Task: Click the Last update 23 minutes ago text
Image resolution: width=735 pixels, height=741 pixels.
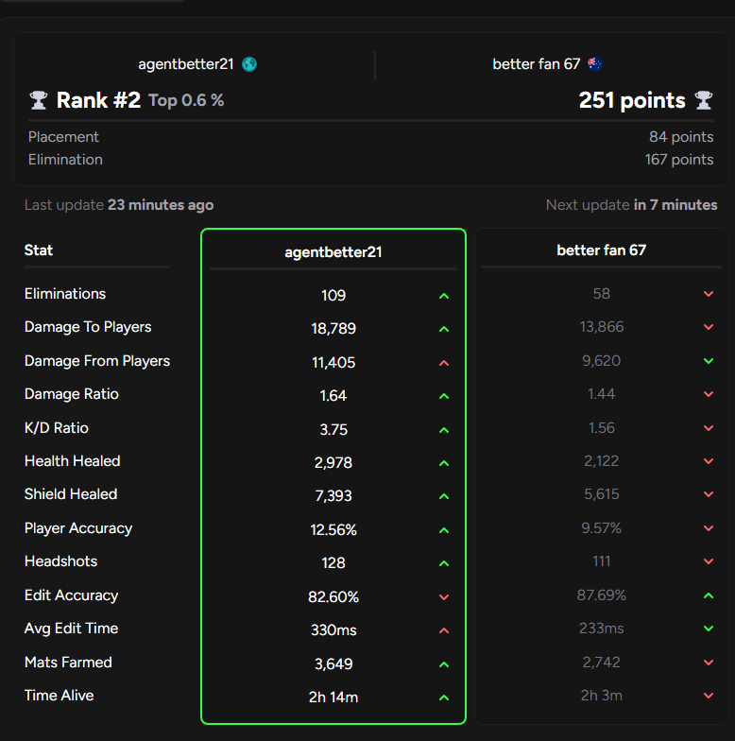Action: [x=119, y=205]
